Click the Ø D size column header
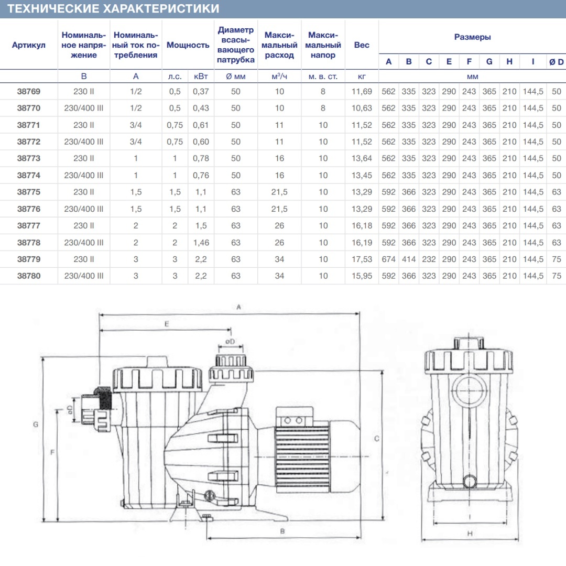 tap(556, 62)
